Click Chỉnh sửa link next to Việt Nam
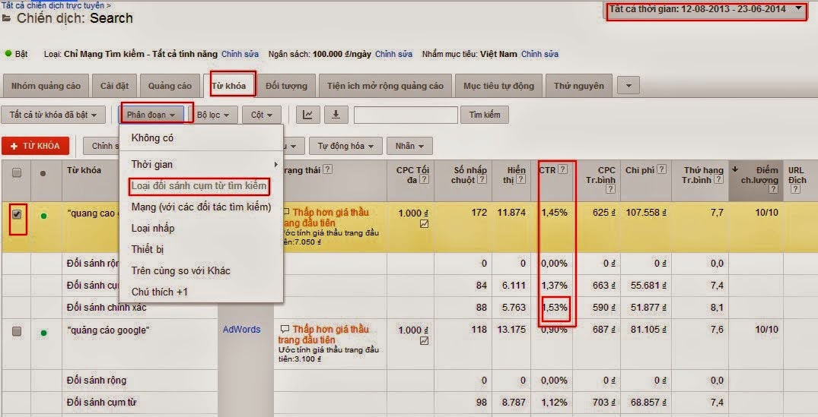 (x=540, y=54)
